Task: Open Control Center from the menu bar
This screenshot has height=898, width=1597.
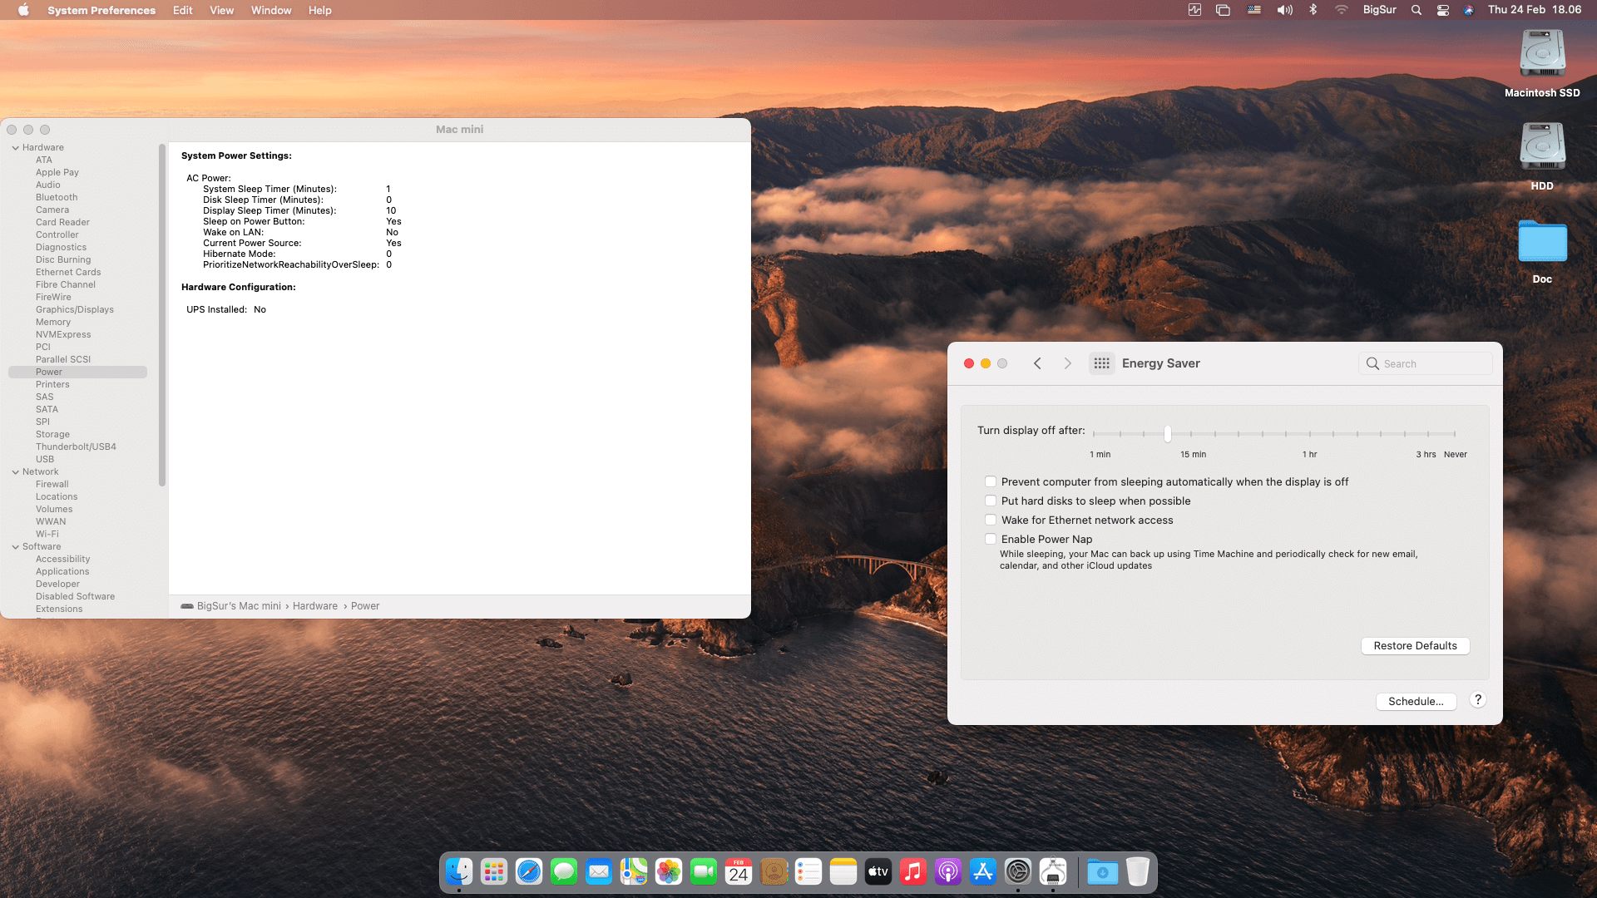Action: [1443, 10]
